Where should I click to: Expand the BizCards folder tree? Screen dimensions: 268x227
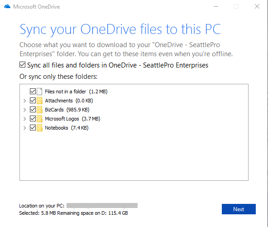(x=24, y=110)
